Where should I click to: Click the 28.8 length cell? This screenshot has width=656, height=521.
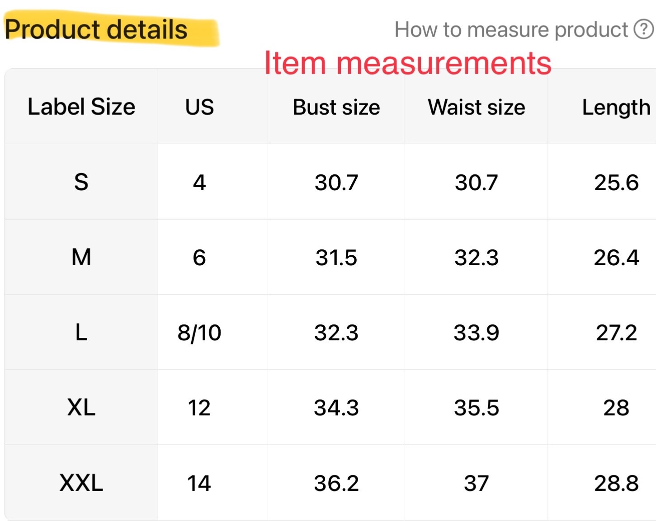click(x=616, y=483)
